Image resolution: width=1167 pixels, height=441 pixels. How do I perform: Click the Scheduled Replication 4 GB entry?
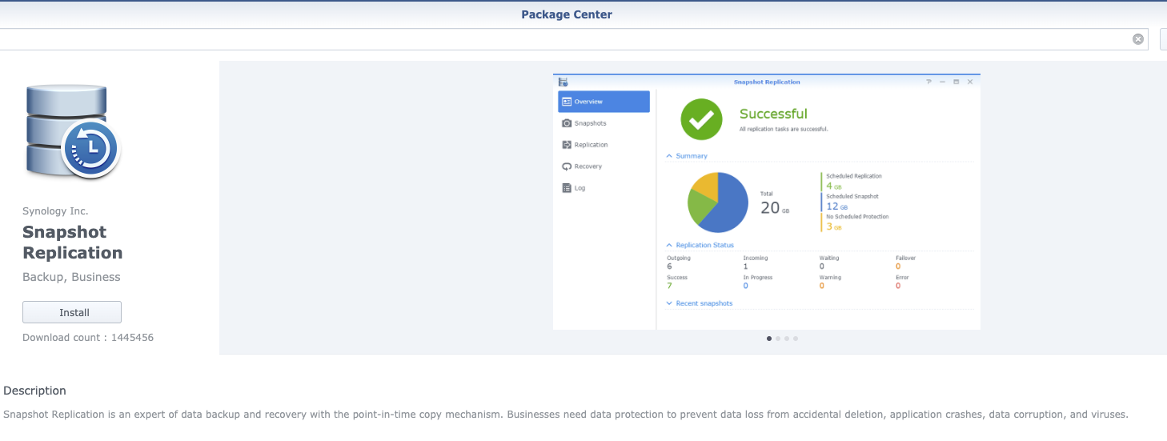click(x=853, y=181)
